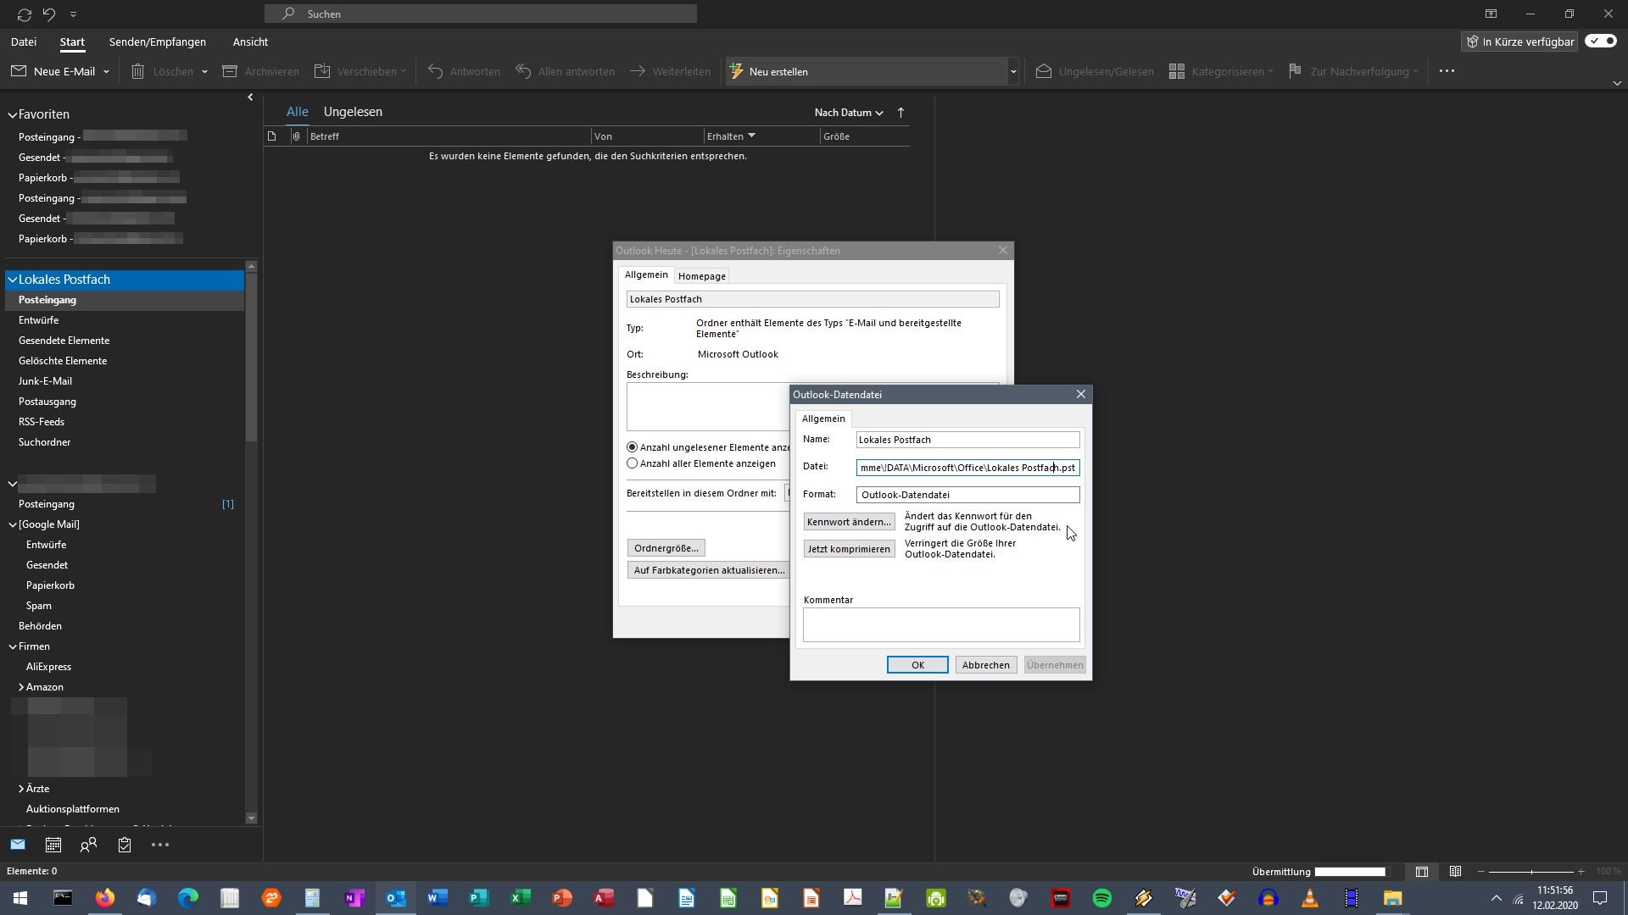Switch to Mail view icon in navigation bar

[18, 845]
